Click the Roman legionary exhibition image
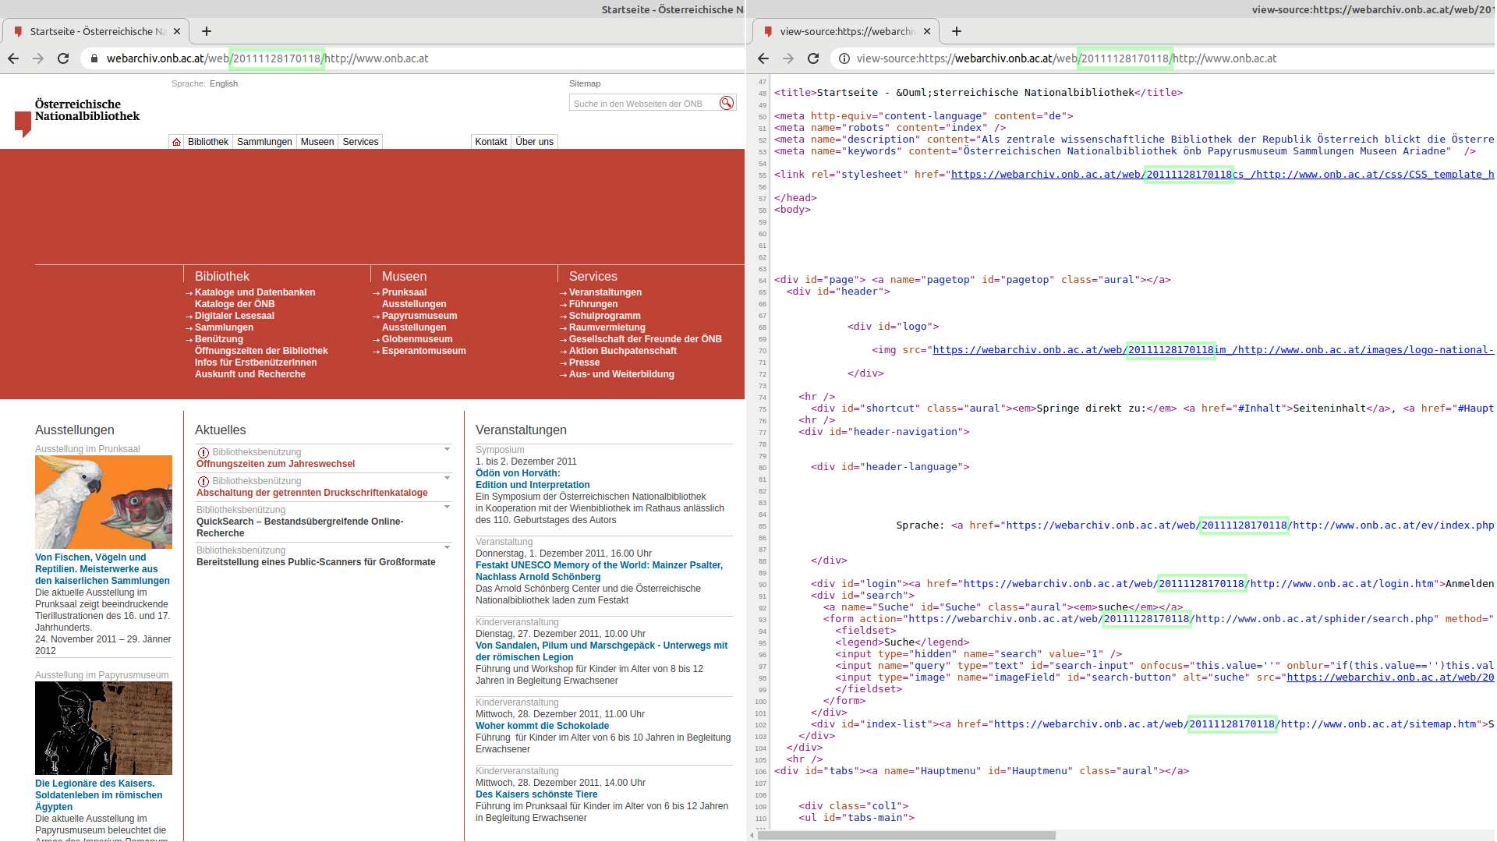1497x842 pixels. pos(104,728)
